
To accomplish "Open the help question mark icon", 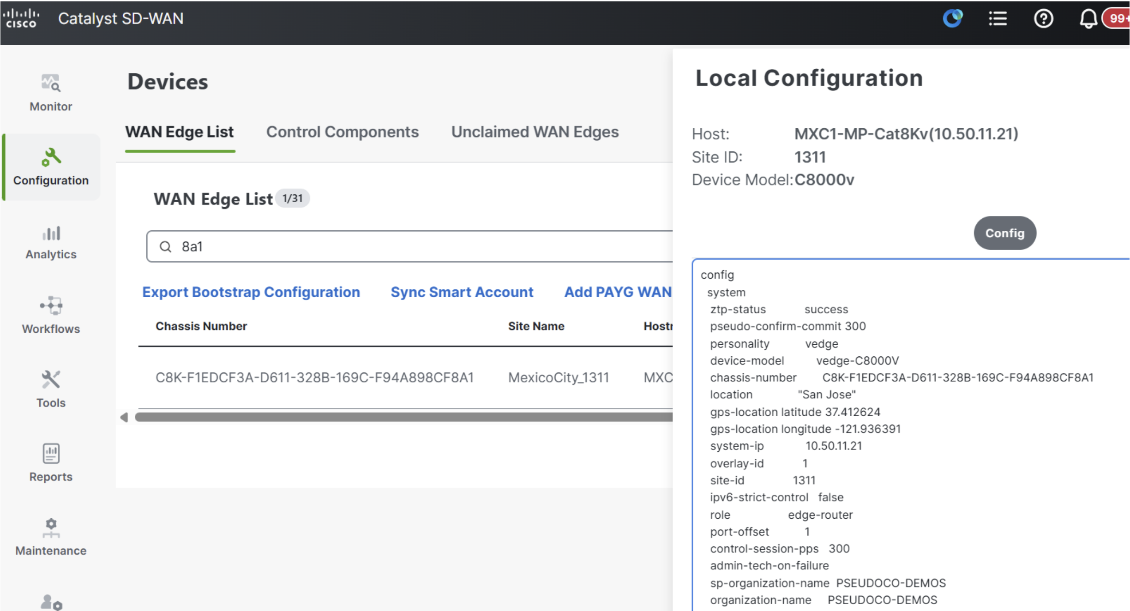I will click(1043, 18).
